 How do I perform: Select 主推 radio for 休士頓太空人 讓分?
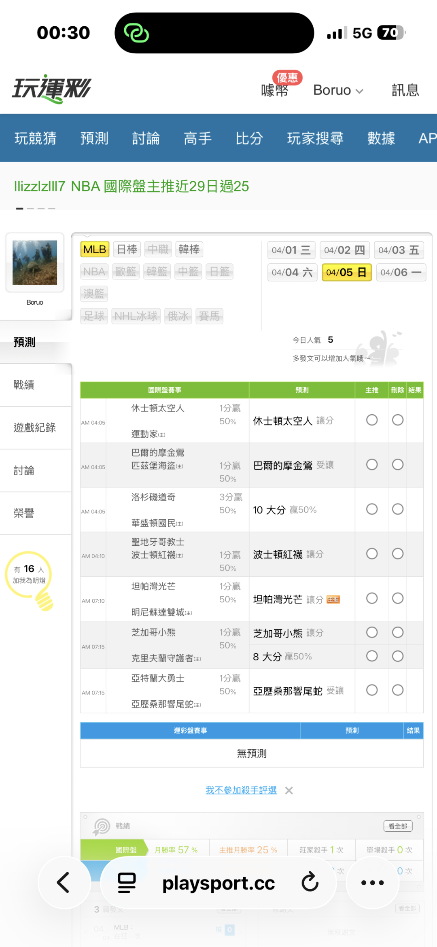point(372,420)
